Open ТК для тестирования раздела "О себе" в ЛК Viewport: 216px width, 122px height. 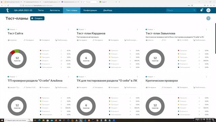pyautogui.click(x=107, y=81)
